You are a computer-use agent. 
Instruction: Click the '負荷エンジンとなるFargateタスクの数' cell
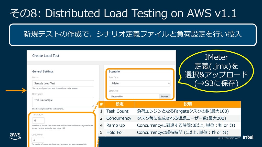[x=188, y=111]
